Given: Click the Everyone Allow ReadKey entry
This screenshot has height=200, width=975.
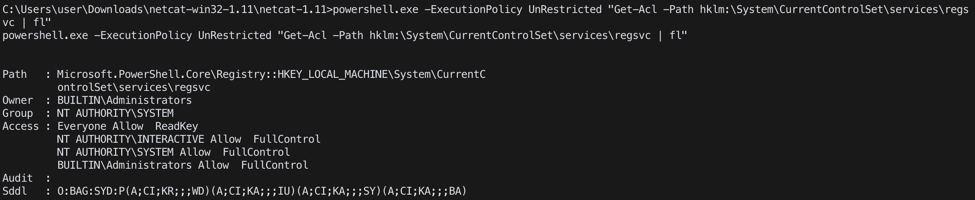Looking at the screenshot, I should tap(127, 126).
